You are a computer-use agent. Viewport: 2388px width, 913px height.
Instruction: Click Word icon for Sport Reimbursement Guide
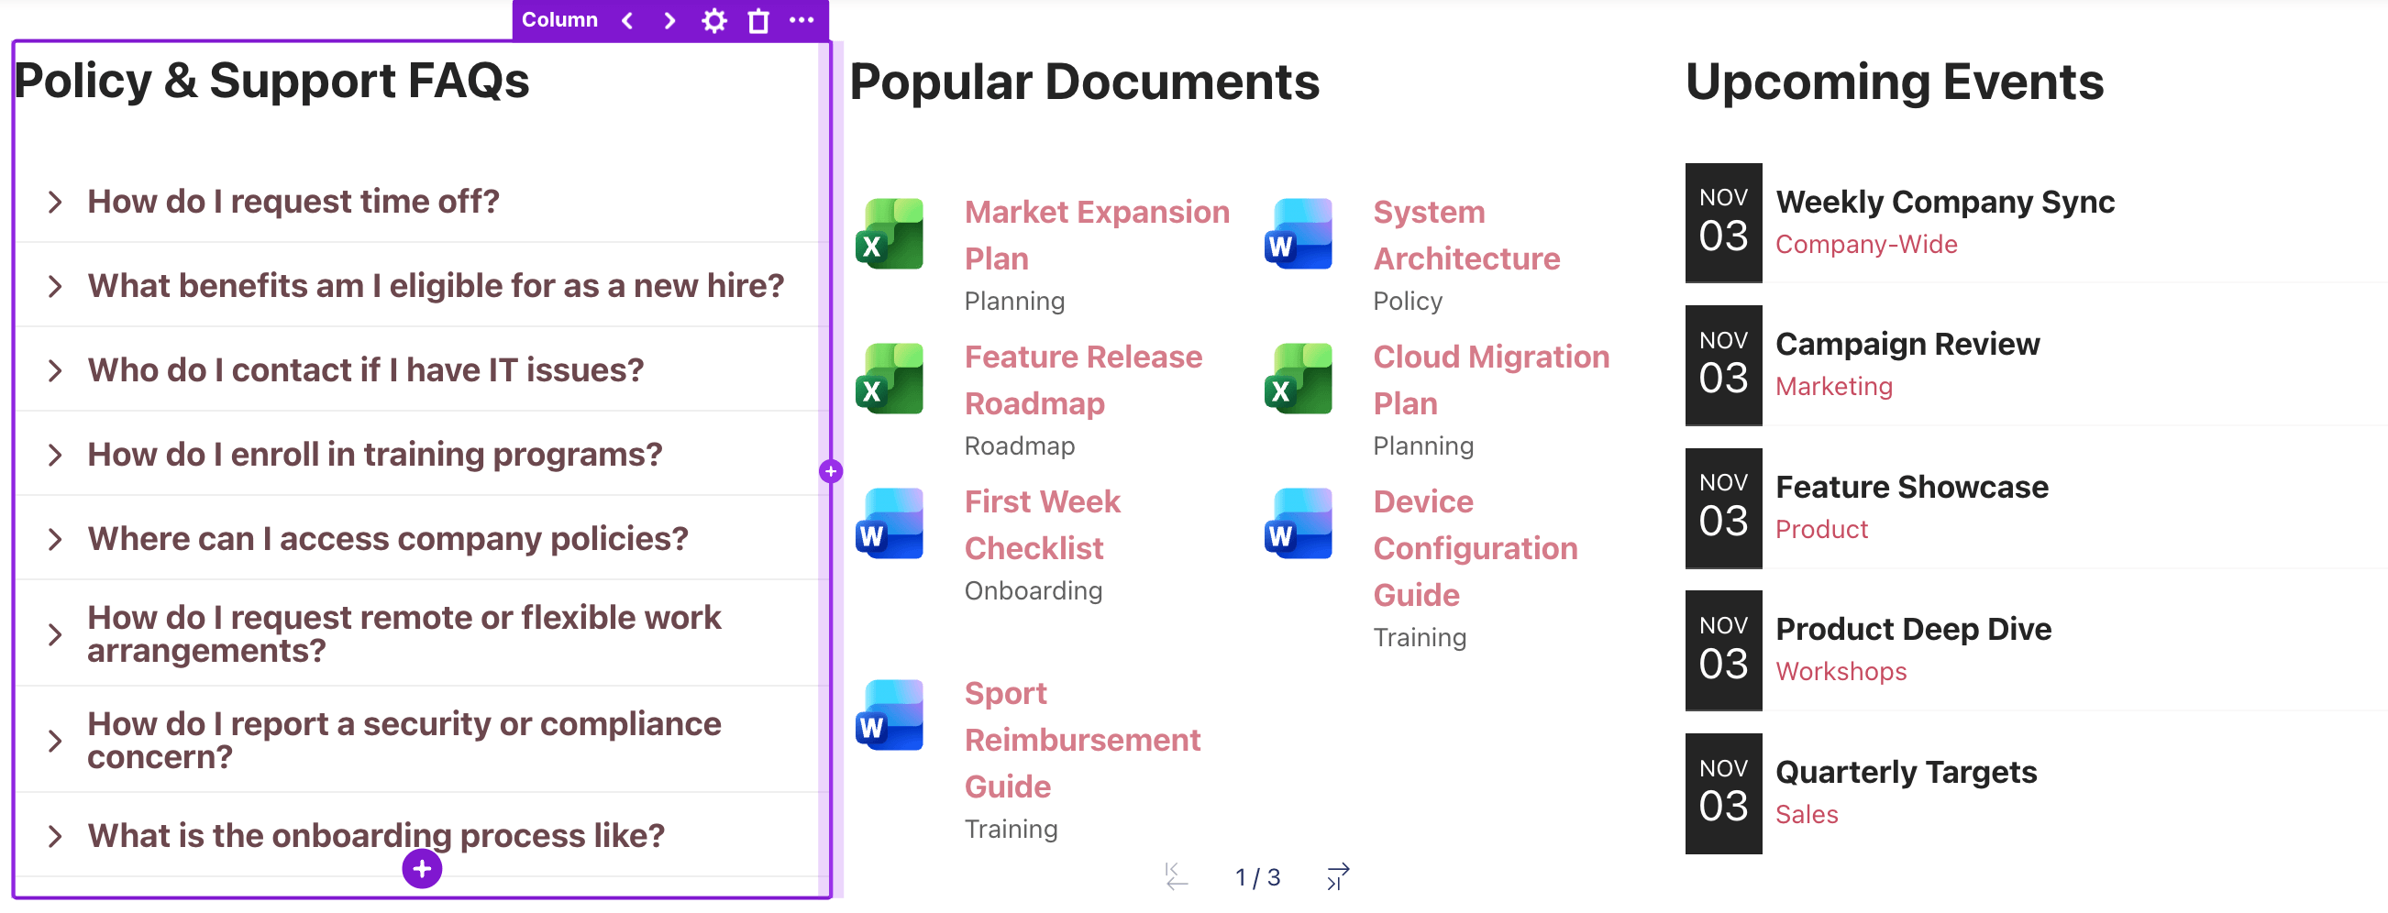point(889,715)
